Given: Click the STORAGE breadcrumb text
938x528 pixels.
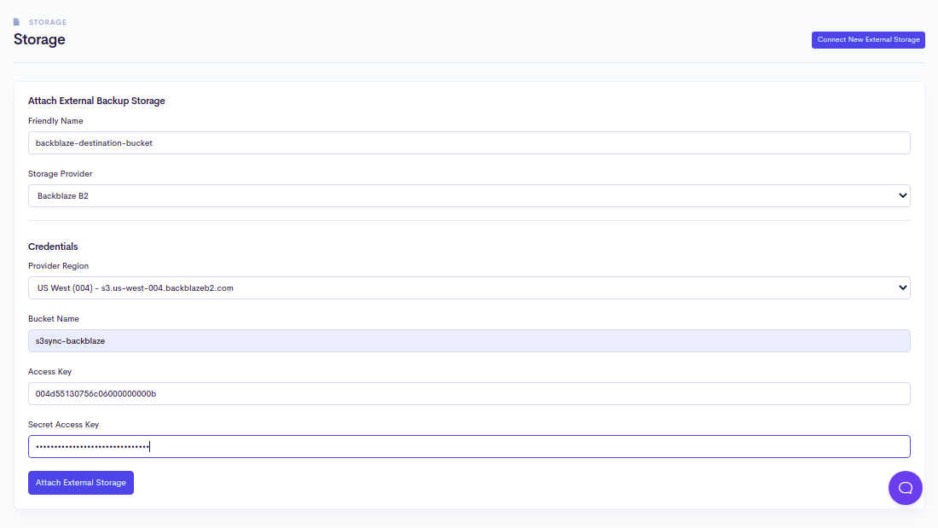Looking at the screenshot, I should click(x=47, y=22).
